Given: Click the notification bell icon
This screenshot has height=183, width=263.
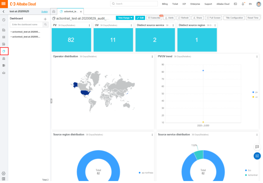Looking at the screenshot, I should tap(243, 4).
